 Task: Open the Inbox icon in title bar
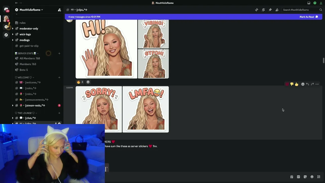point(309,3)
